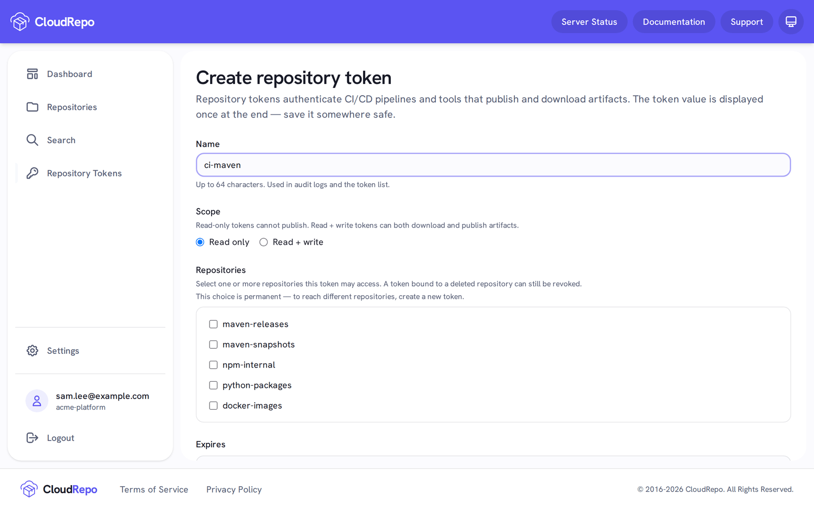Click the Search label in sidebar
This screenshot has width=814, height=509.
(x=61, y=140)
